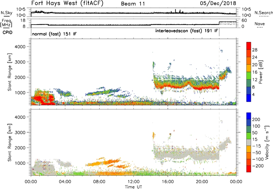The height and width of the screenshot is (189, 273).
Task: Click the 'Slant Range [km]' label of velocity panel
Action: 10,143
